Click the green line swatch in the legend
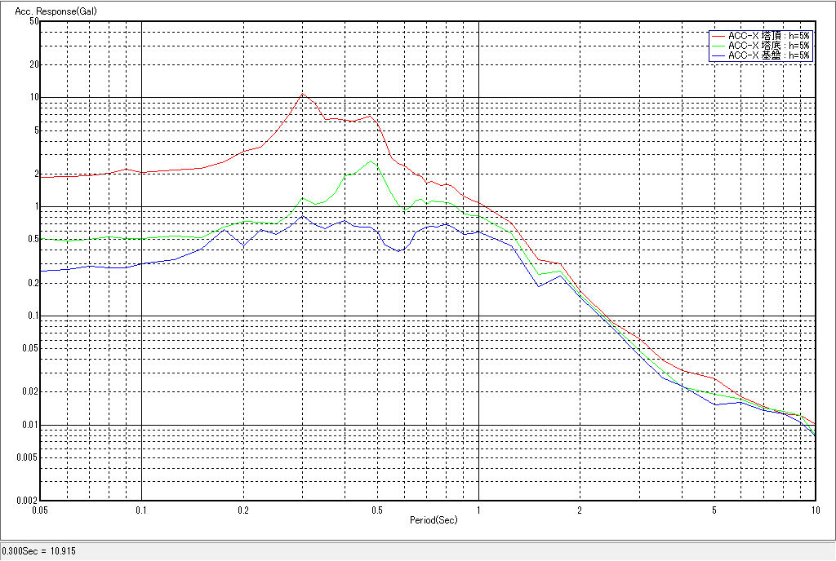Image resolution: width=836 pixels, height=561 pixels. click(718, 46)
